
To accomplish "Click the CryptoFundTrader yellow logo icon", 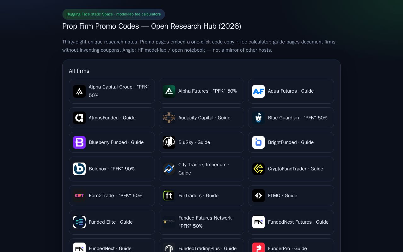I will click(x=258, y=169).
